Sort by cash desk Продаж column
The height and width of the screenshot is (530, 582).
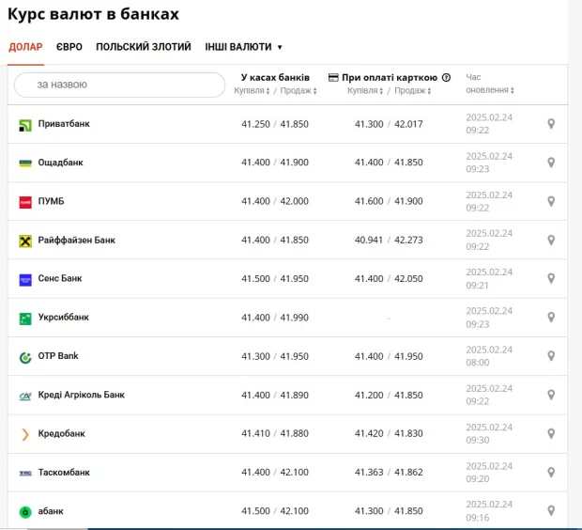pyautogui.click(x=300, y=91)
